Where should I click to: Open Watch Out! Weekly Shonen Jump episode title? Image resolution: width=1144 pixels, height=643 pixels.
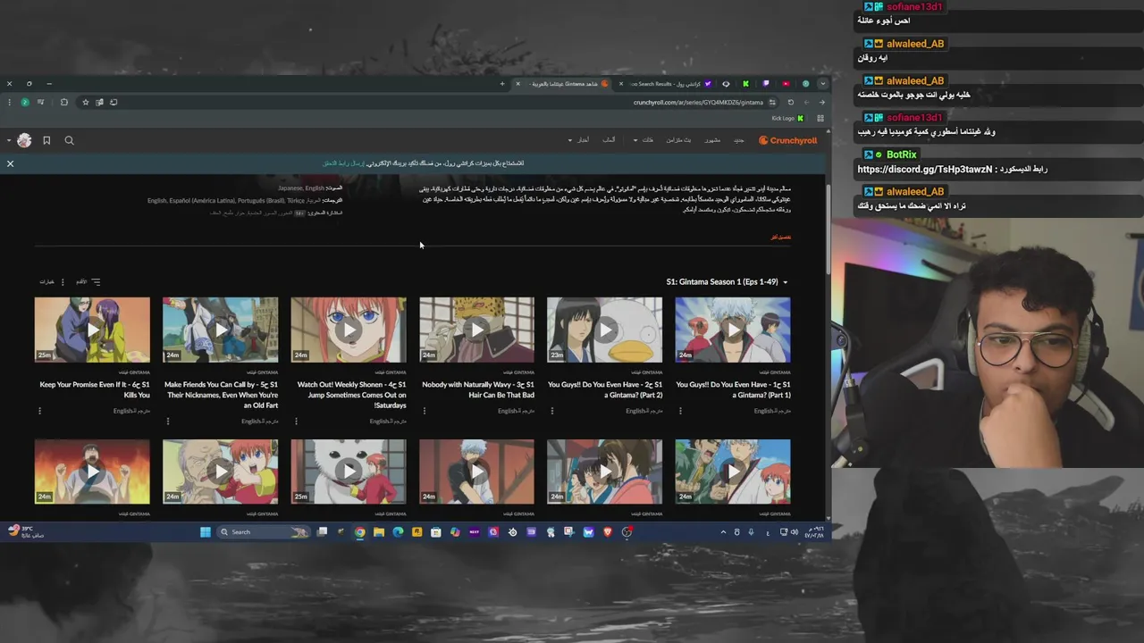coord(351,395)
